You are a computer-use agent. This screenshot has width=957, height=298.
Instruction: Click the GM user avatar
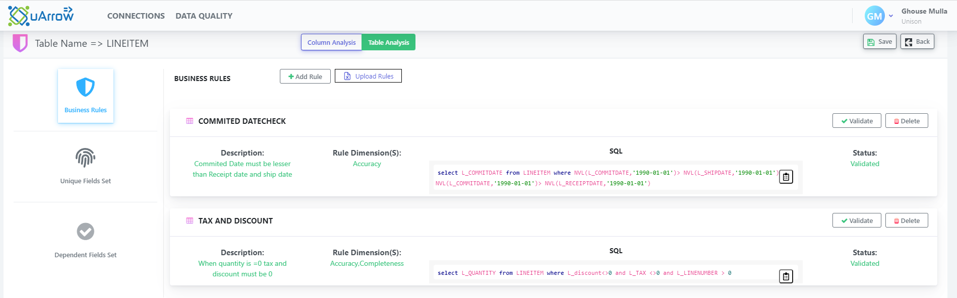tap(874, 16)
